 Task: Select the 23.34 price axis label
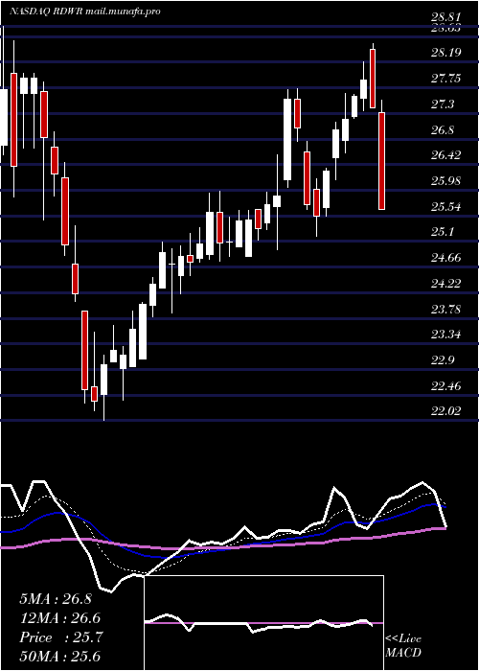tap(445, 335)
